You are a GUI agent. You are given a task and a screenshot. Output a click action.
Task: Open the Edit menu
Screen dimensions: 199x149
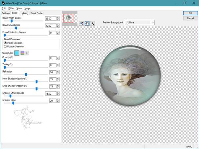pos(4,8)
